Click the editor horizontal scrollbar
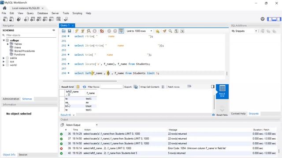This screenshot has width=282, height=158. tap(89, 81)
